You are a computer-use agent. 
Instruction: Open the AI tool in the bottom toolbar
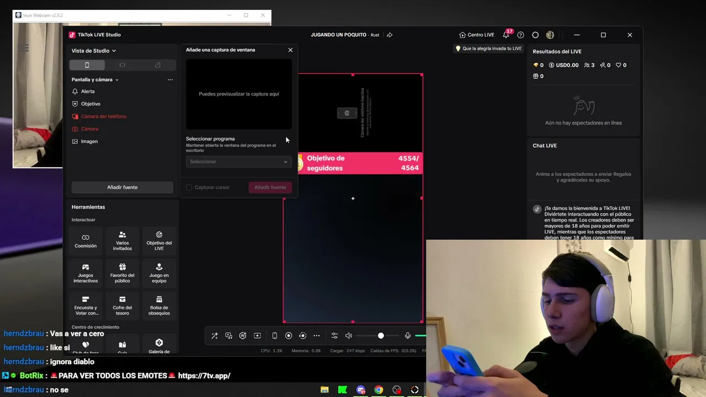243,336
